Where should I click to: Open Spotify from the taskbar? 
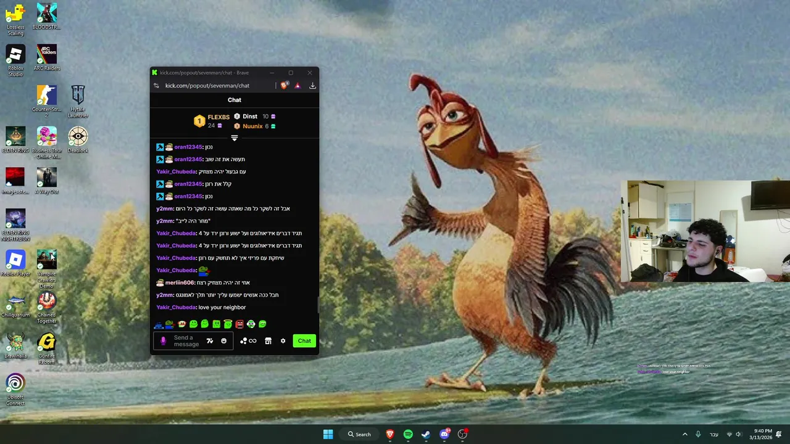point(408,434)
